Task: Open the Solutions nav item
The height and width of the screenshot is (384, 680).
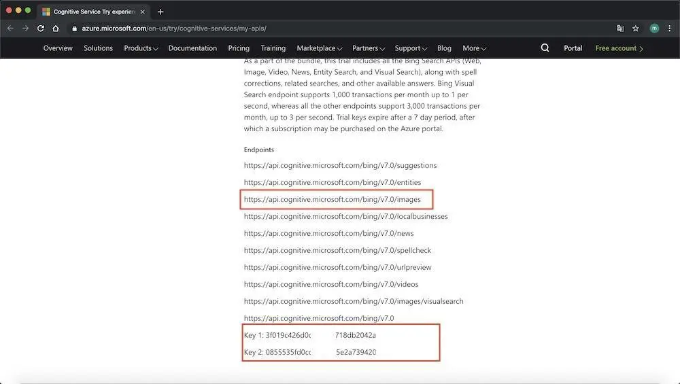Action: (98, 48)
